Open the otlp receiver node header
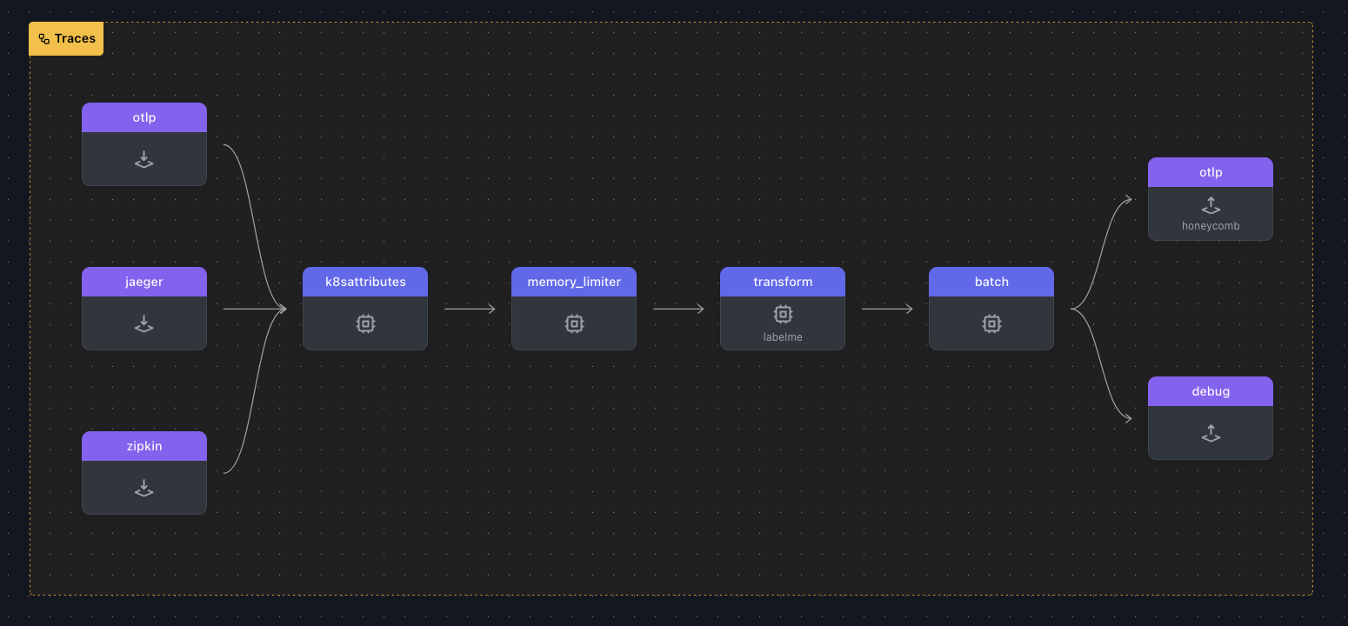 tap(143, 117)
